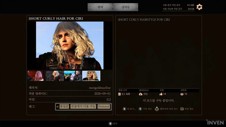Screen dimensions: 226x127
Task: Click the 구독 취소 unsubscribe label
Action: (x=147, y=109)
